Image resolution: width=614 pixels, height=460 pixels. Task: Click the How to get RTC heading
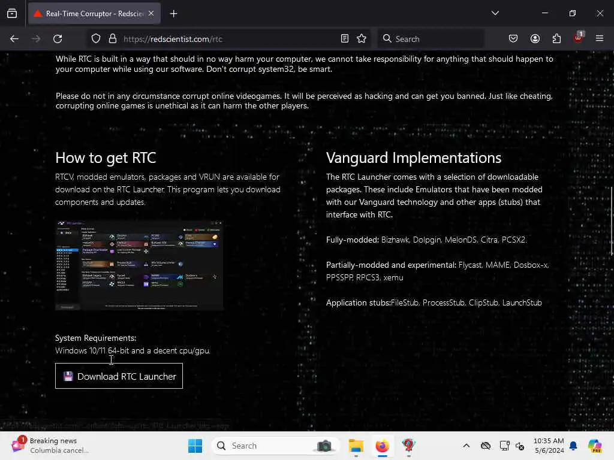[106, 158]
